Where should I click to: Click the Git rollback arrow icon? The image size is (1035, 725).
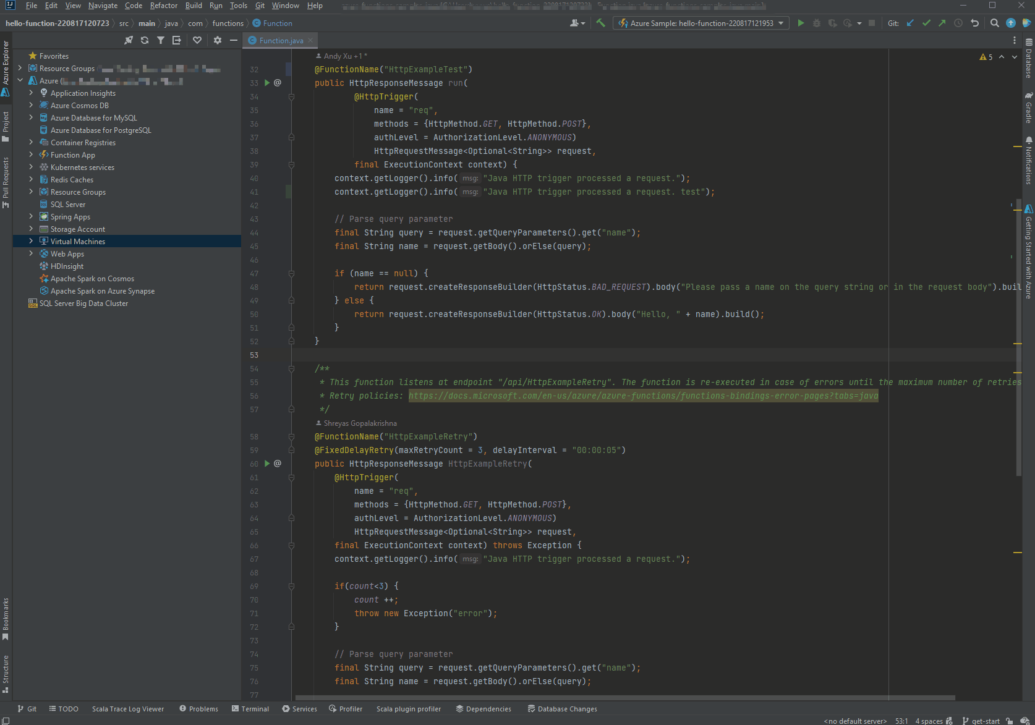pyautogui.click(x=974, y=23)
